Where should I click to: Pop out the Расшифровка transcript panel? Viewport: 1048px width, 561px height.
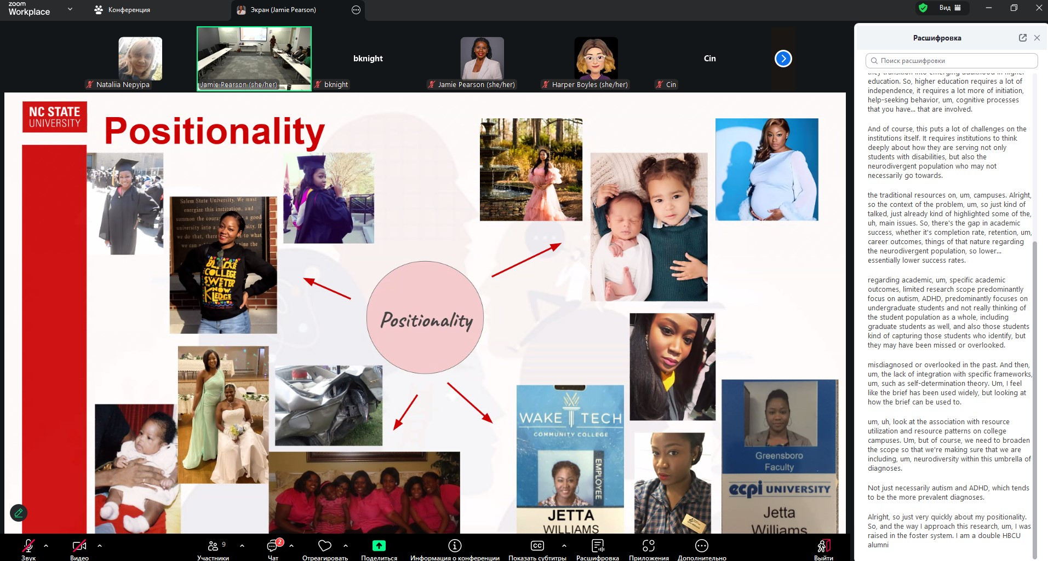(x=1022, y=38)
